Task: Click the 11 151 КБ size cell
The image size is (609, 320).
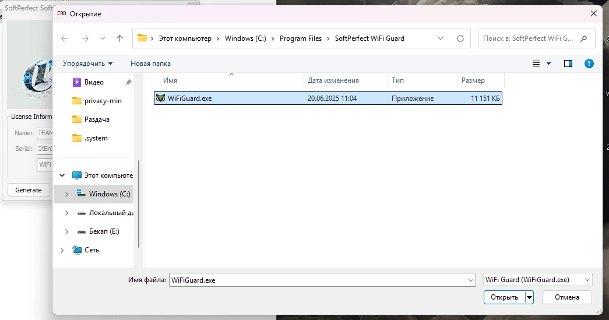Action: tap(485, 99)
